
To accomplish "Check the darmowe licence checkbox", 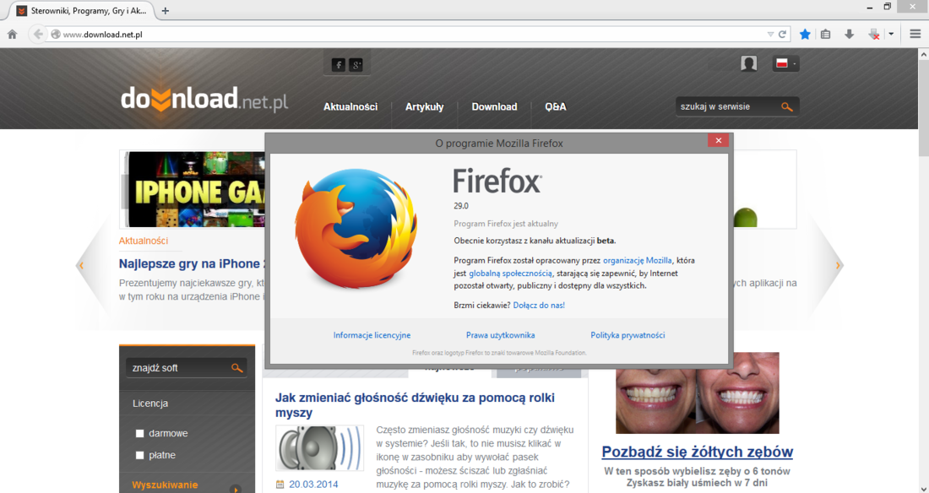I will pyautogui.click(x=140, y=433).
